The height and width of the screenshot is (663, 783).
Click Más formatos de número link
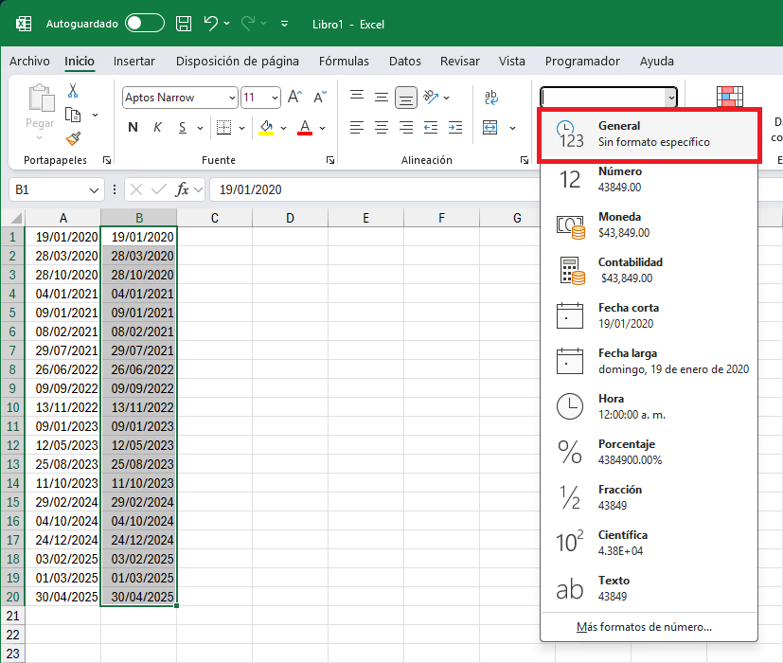pos(644,627)
